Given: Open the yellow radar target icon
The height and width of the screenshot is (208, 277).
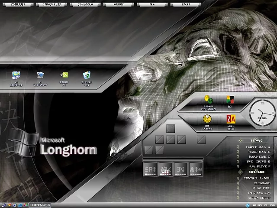Looking at the screenshot, I should click(x=207, y=119).
